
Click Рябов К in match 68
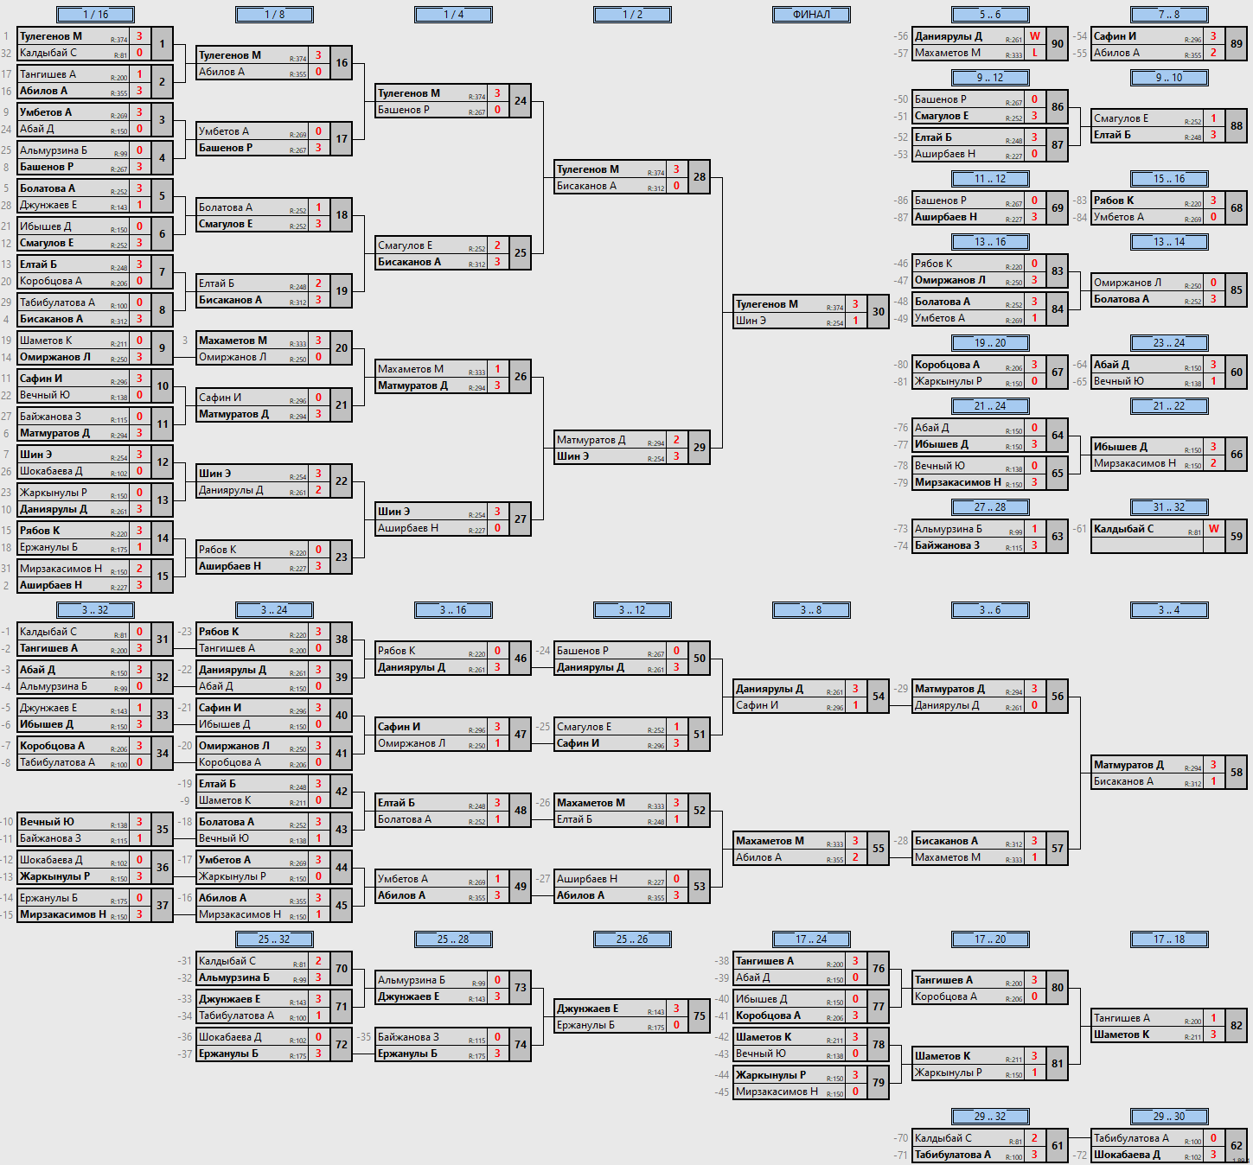click(1114, 201)
